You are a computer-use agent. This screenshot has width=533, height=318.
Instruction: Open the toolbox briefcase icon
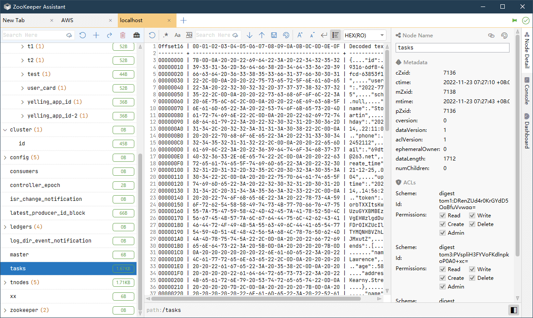[x=137, y=35]
